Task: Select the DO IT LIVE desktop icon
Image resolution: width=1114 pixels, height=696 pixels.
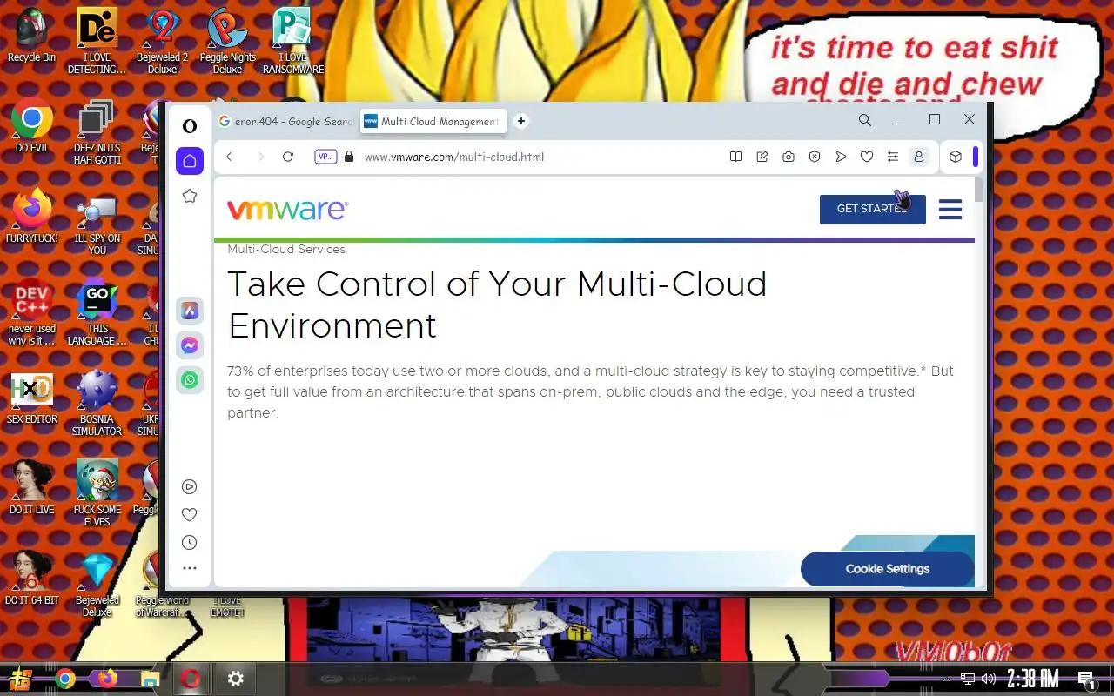Action: [x=32, y=487]
